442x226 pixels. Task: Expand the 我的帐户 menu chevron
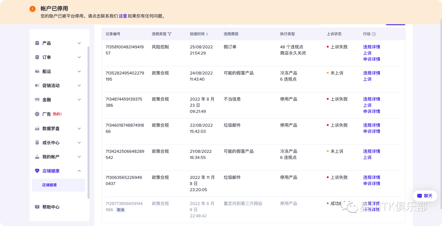[79, 156]
